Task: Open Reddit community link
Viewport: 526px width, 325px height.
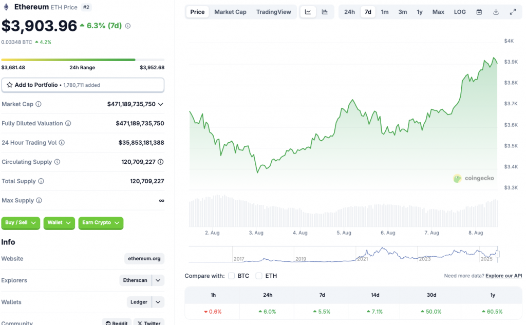Action: coord(117,322)
